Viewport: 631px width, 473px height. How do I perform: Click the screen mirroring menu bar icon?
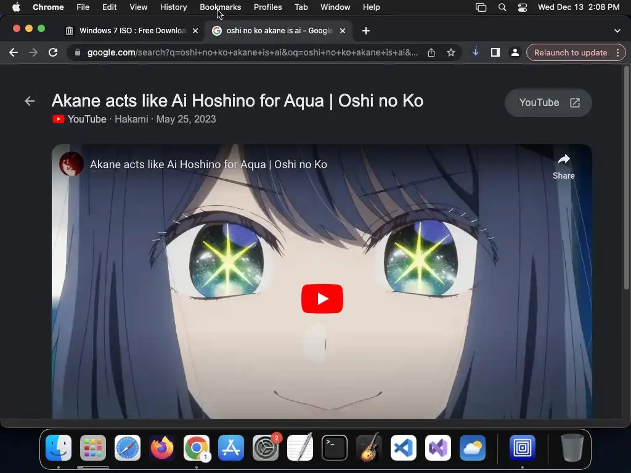(x=481, y=7)
